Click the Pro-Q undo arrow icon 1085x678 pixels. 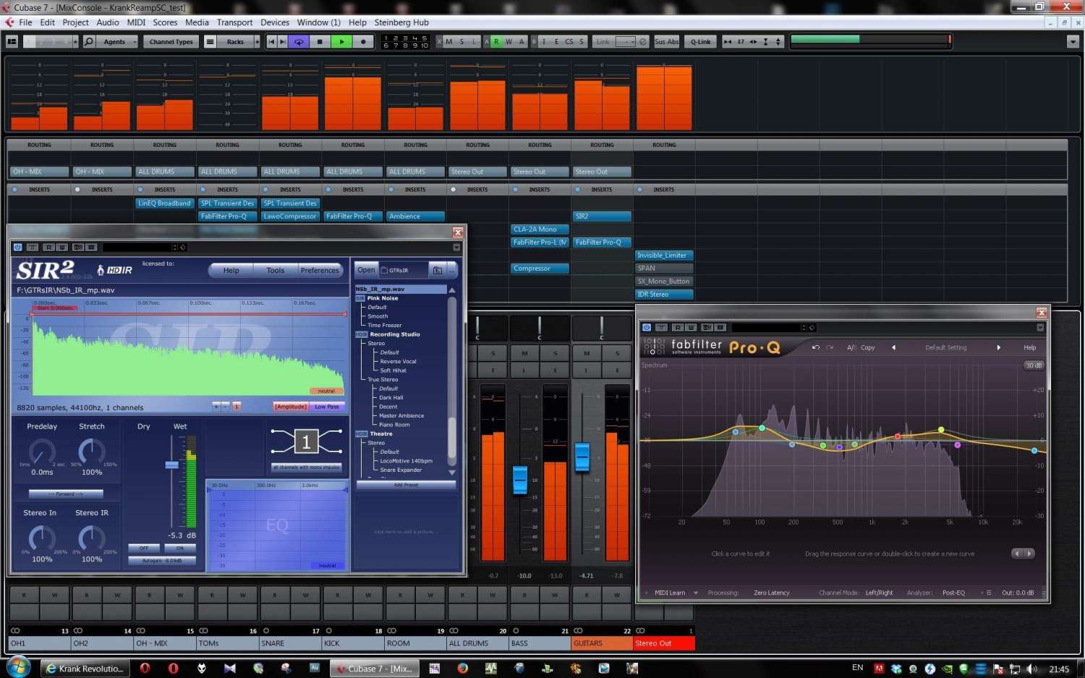click(x=816, y=347)
